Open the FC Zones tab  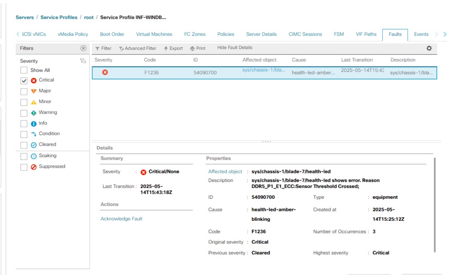tap(195, 34)
